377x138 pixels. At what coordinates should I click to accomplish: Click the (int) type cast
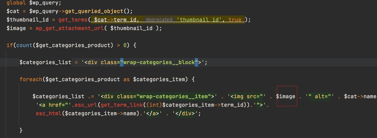[x=154, y=105]
